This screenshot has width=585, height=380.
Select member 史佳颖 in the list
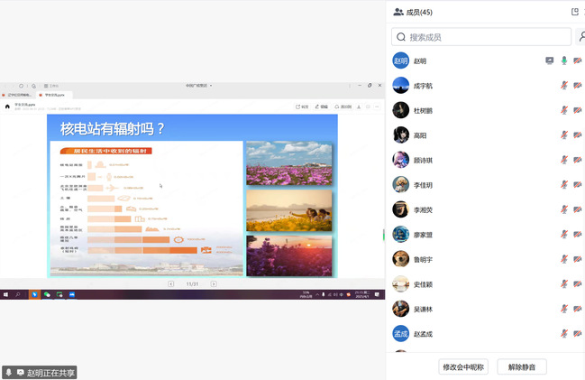click(424, 284)
